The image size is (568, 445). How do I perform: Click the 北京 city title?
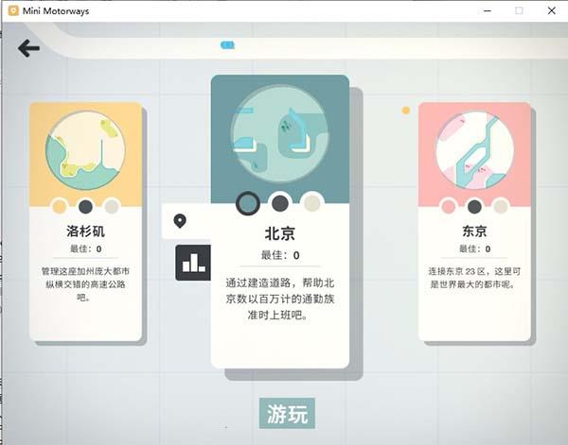pos(279,233)
